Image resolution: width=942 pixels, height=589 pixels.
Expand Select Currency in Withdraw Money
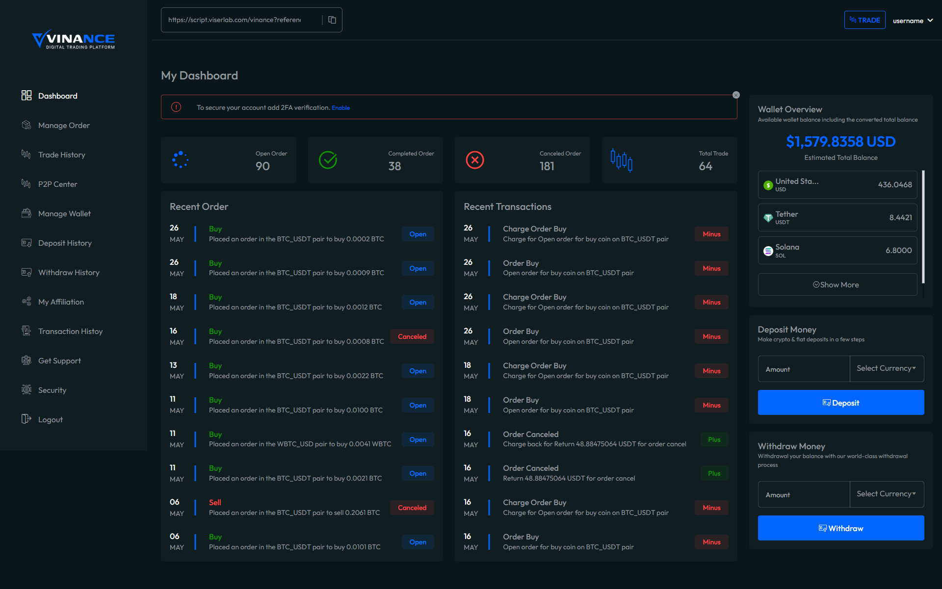886,494
